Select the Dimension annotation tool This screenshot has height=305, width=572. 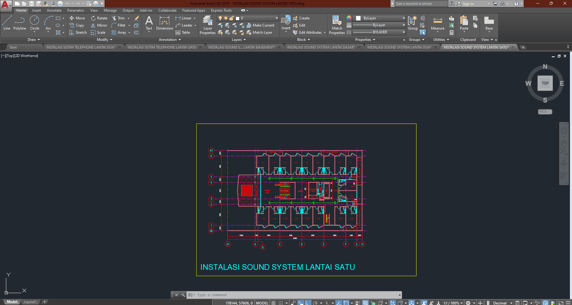click(165, 23)
